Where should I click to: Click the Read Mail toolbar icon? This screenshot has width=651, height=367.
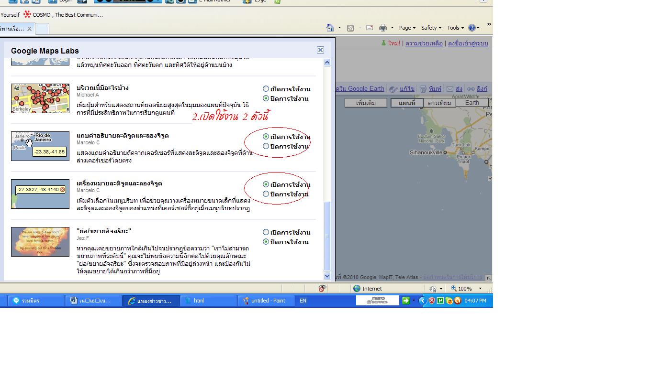tap(370, 28)
